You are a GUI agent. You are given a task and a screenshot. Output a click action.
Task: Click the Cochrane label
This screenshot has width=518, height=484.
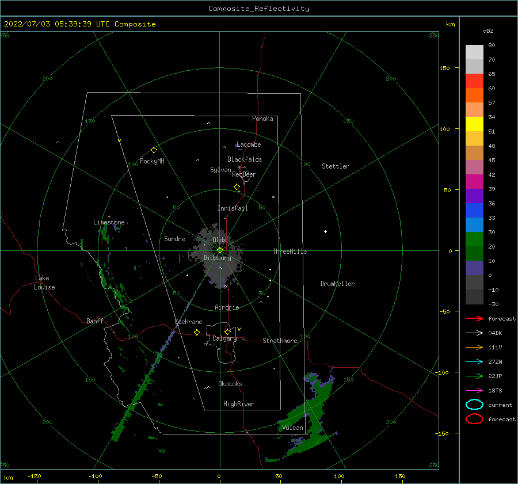[188, 322]
